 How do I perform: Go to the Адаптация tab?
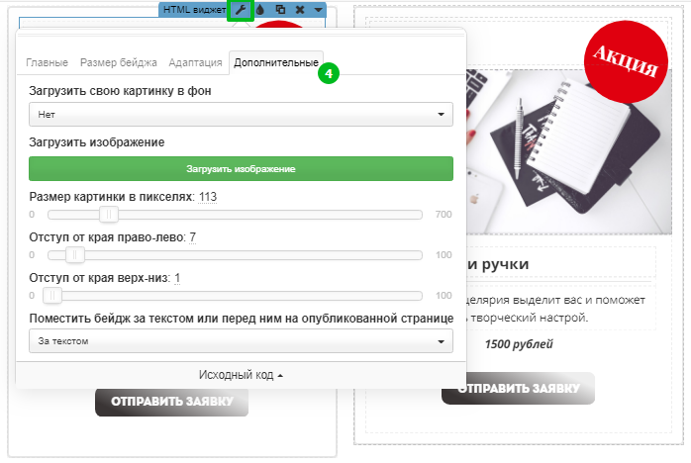pos(195,62)
